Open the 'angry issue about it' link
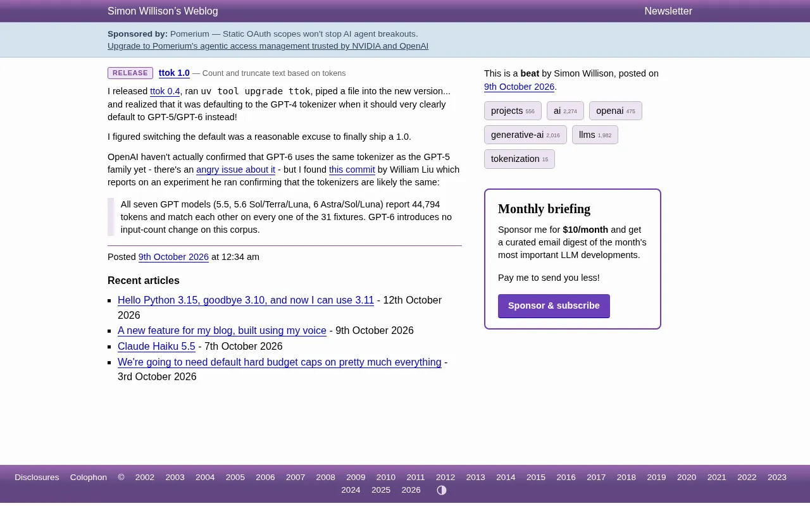Viewport: 810px width, 506px height. [235, 170]
